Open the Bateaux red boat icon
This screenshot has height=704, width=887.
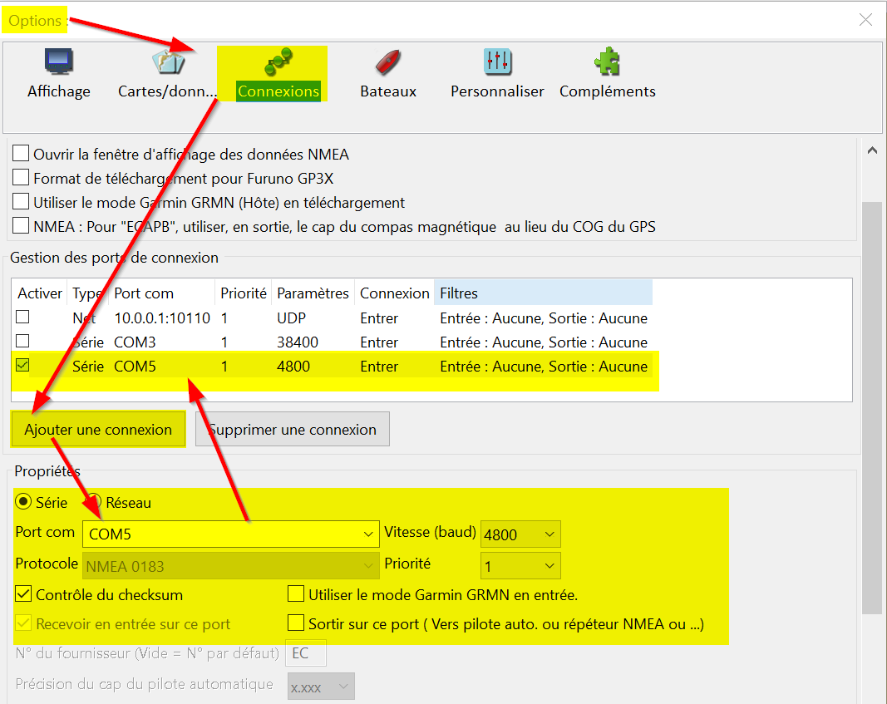[x=388, y=62]
